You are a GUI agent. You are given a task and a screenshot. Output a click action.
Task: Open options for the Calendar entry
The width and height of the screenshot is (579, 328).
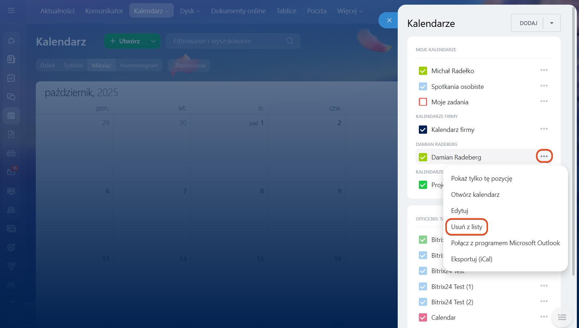[x=544, y=317]
